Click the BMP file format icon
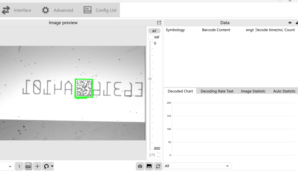The image size is (298, 174). tap(28, 166)
